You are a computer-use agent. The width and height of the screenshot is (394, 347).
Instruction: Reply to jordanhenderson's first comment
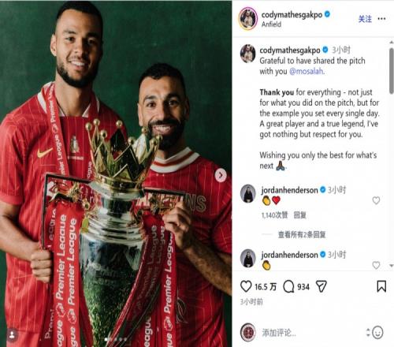pos(299,215)
